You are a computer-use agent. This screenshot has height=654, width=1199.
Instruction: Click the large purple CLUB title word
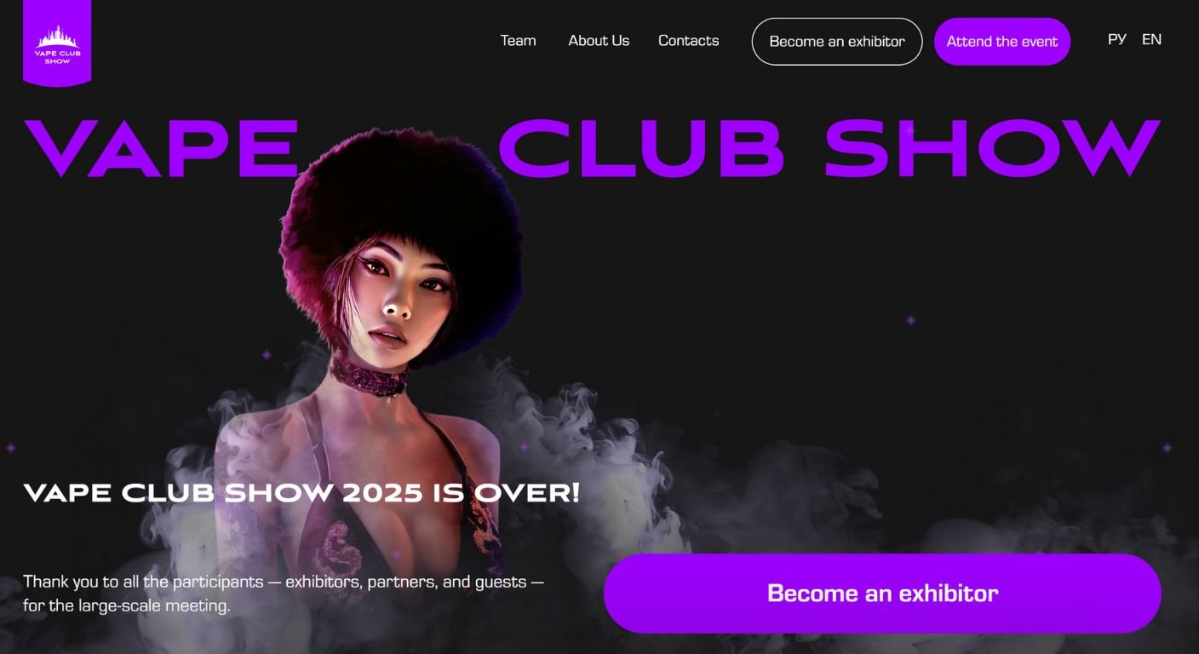[x=640, y=148]
